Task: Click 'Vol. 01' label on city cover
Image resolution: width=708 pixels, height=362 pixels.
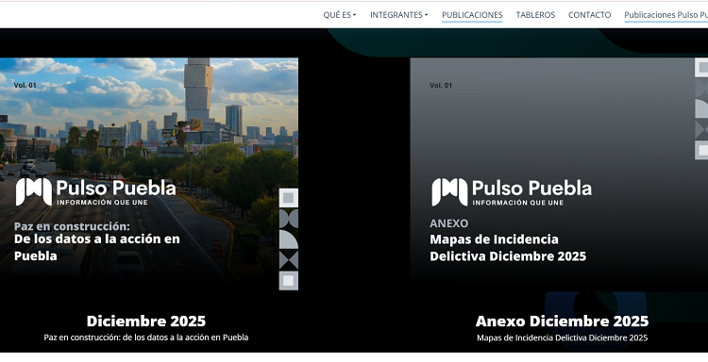Action: (x=25, y=85)
